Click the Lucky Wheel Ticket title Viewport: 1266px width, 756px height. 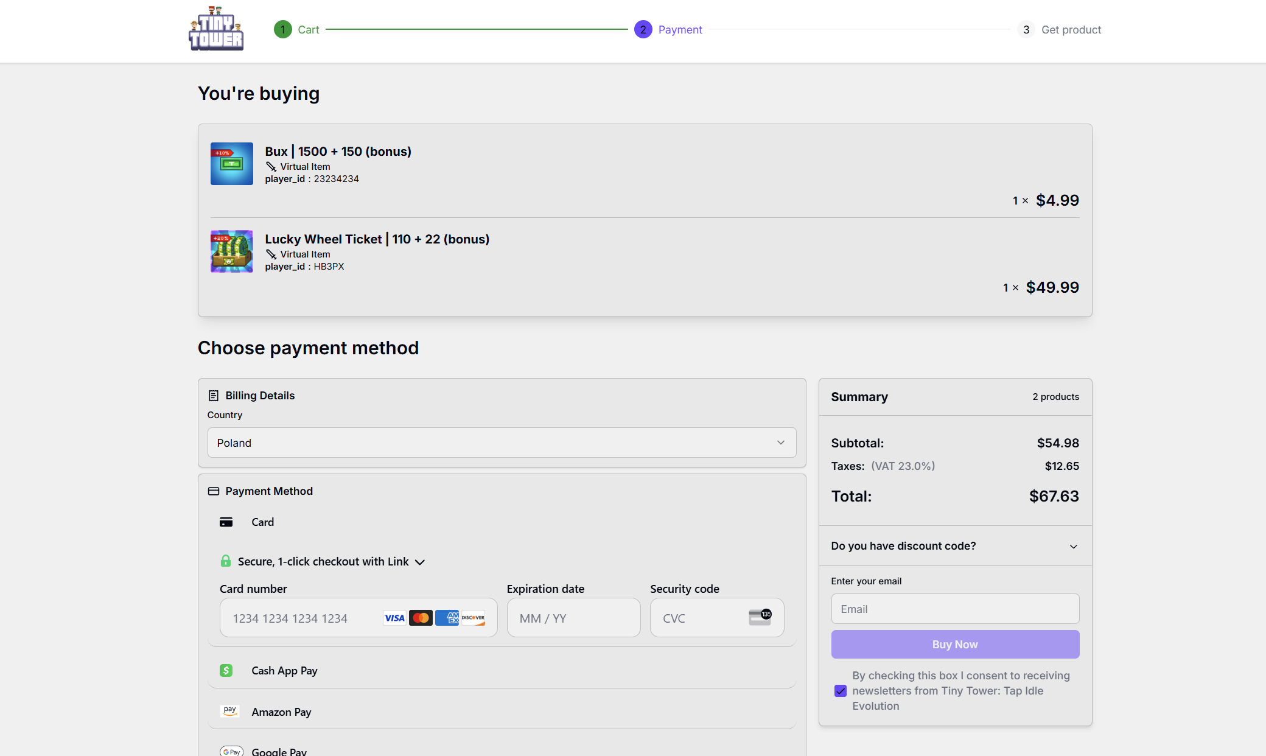pos(377,239)
